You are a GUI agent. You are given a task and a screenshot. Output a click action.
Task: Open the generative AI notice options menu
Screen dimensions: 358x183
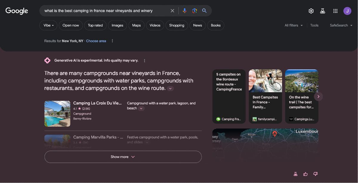point(145,61)
